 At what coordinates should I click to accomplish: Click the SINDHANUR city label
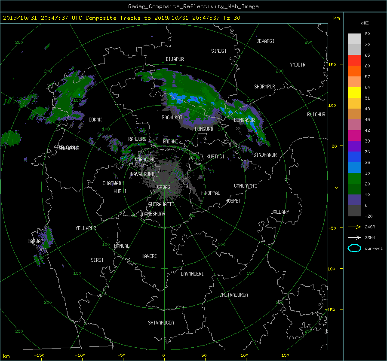coord(265,155)
